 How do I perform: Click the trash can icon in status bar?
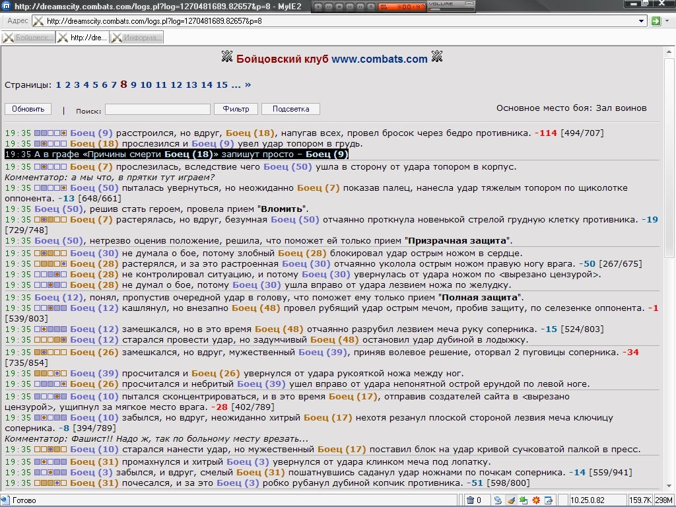click(x=470, y=500)
